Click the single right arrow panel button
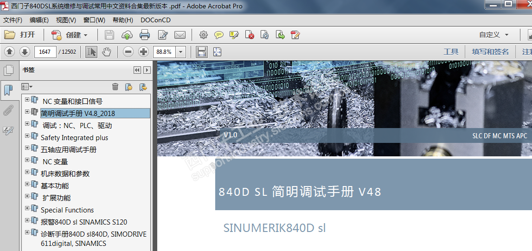The image size is (532, 251). click(147, 70)
